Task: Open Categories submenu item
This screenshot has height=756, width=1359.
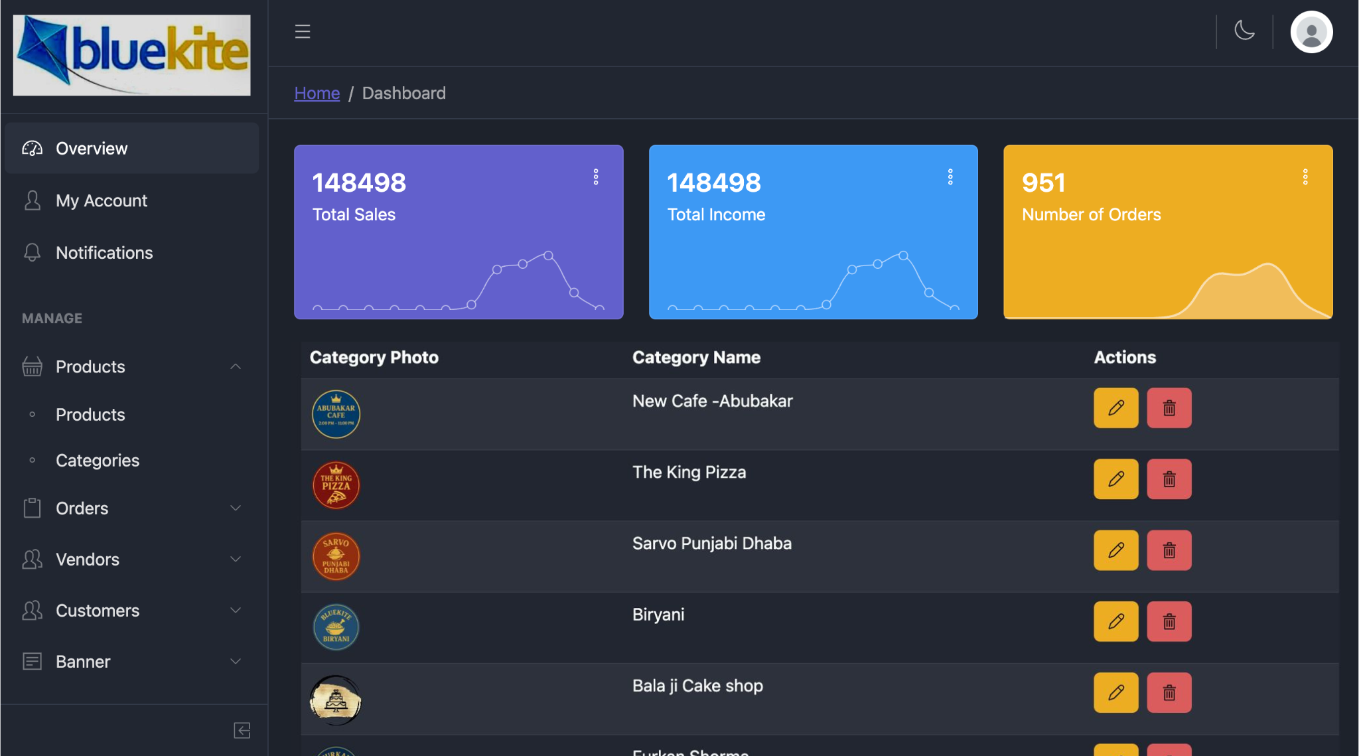Action: point(97,460)
